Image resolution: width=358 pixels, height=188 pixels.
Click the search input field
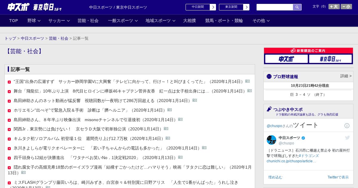[x=275, y=7]
